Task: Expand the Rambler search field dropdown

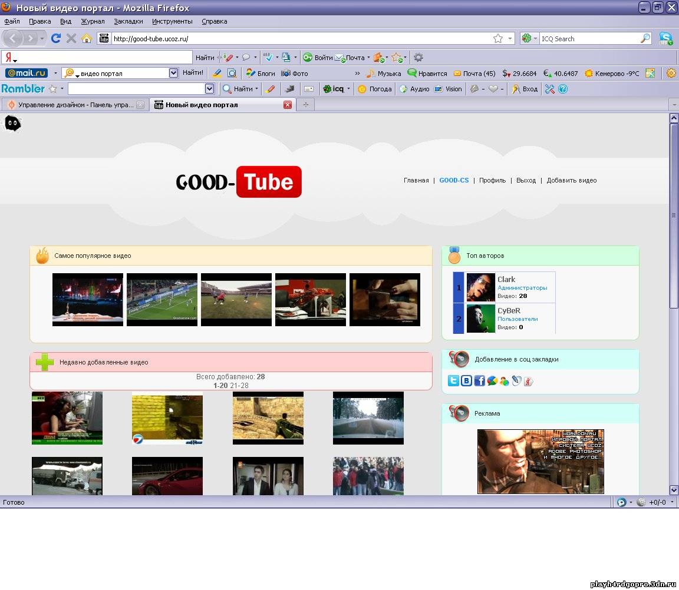Action: 209,89
